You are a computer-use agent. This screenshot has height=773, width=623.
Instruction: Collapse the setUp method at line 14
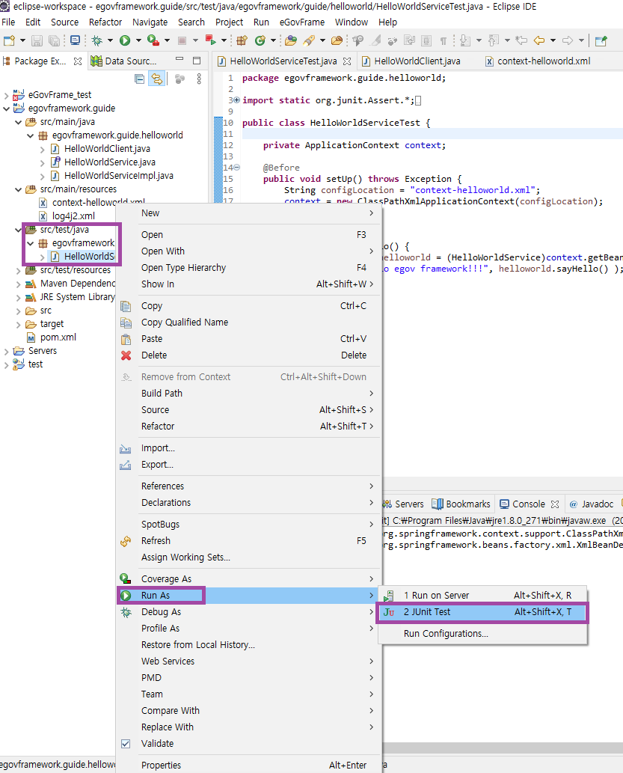(x=236, y=168)
